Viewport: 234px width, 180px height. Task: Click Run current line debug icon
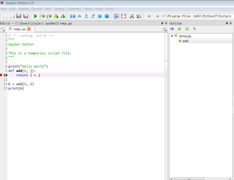[79, 16]
